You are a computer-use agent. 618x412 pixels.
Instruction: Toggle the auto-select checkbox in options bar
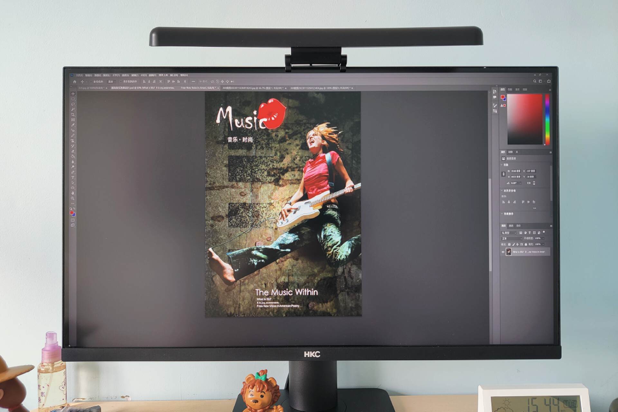pyautogui.click(x=91, y=82)
